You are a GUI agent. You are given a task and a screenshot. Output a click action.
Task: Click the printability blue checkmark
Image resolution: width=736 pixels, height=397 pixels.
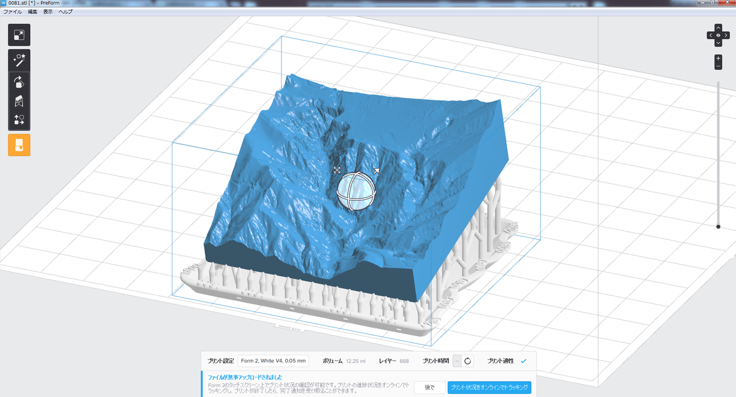tap(523, 361)
